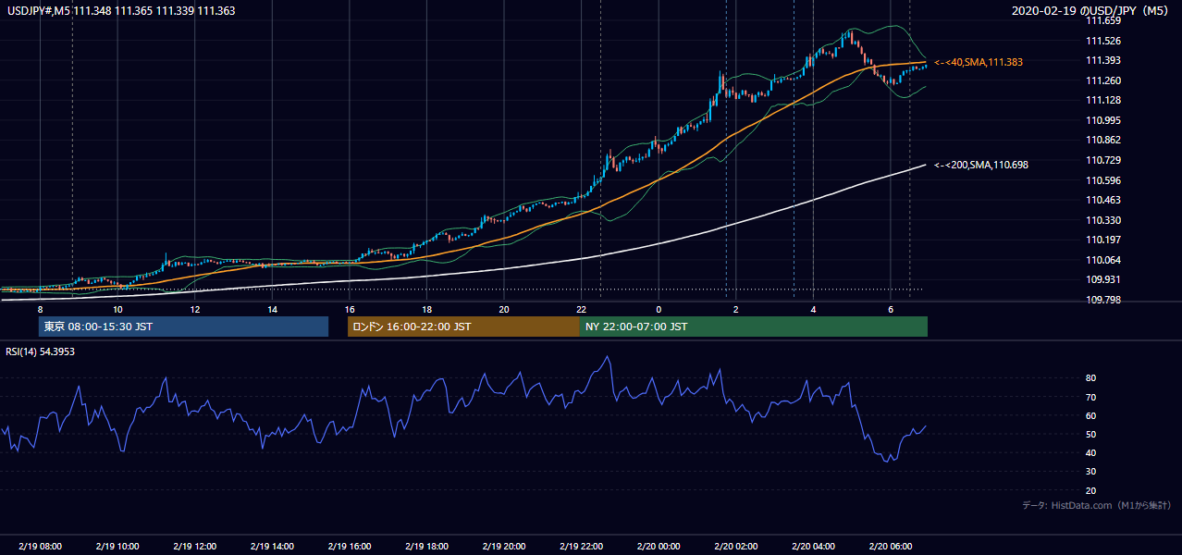Click price axis value 110.197
The height and width of the screenshot is (555, 1182).
coord(1102,240)
